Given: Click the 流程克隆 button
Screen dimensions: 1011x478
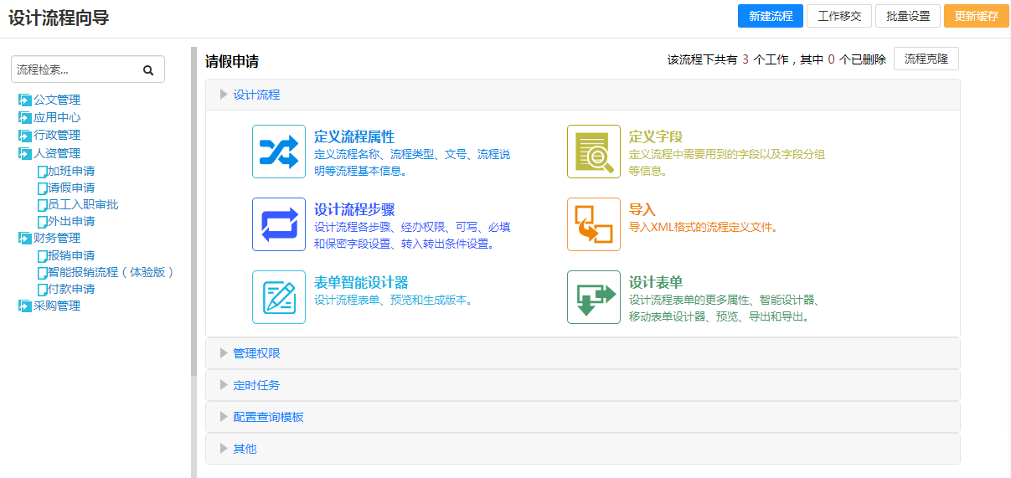Looking at the screenshot, I should (926, 59).
